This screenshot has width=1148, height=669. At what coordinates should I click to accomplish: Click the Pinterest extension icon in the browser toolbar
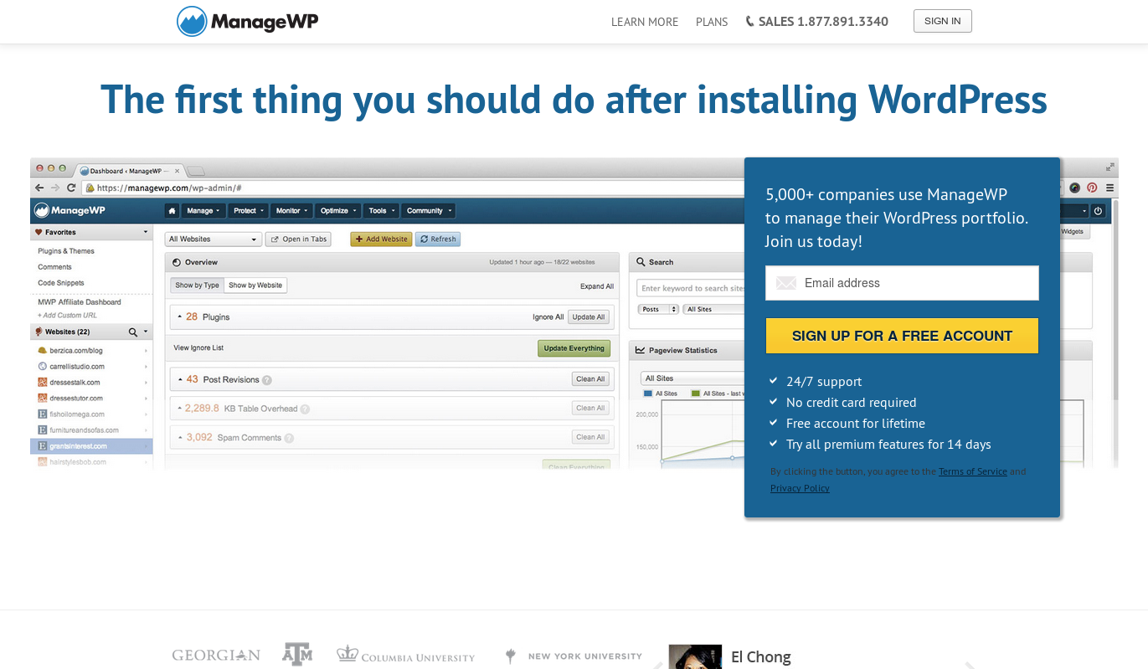pos(1092,188)
